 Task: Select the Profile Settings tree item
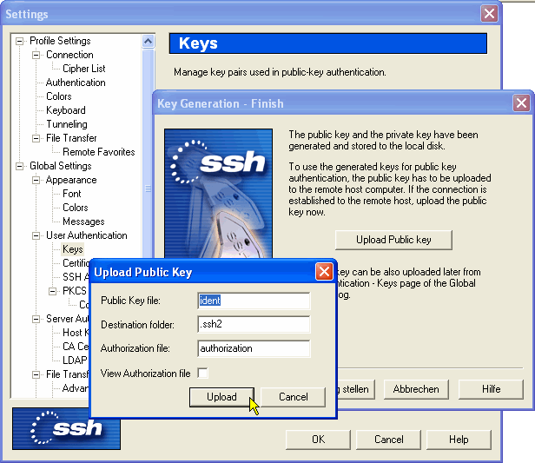(x=60, y=41)
